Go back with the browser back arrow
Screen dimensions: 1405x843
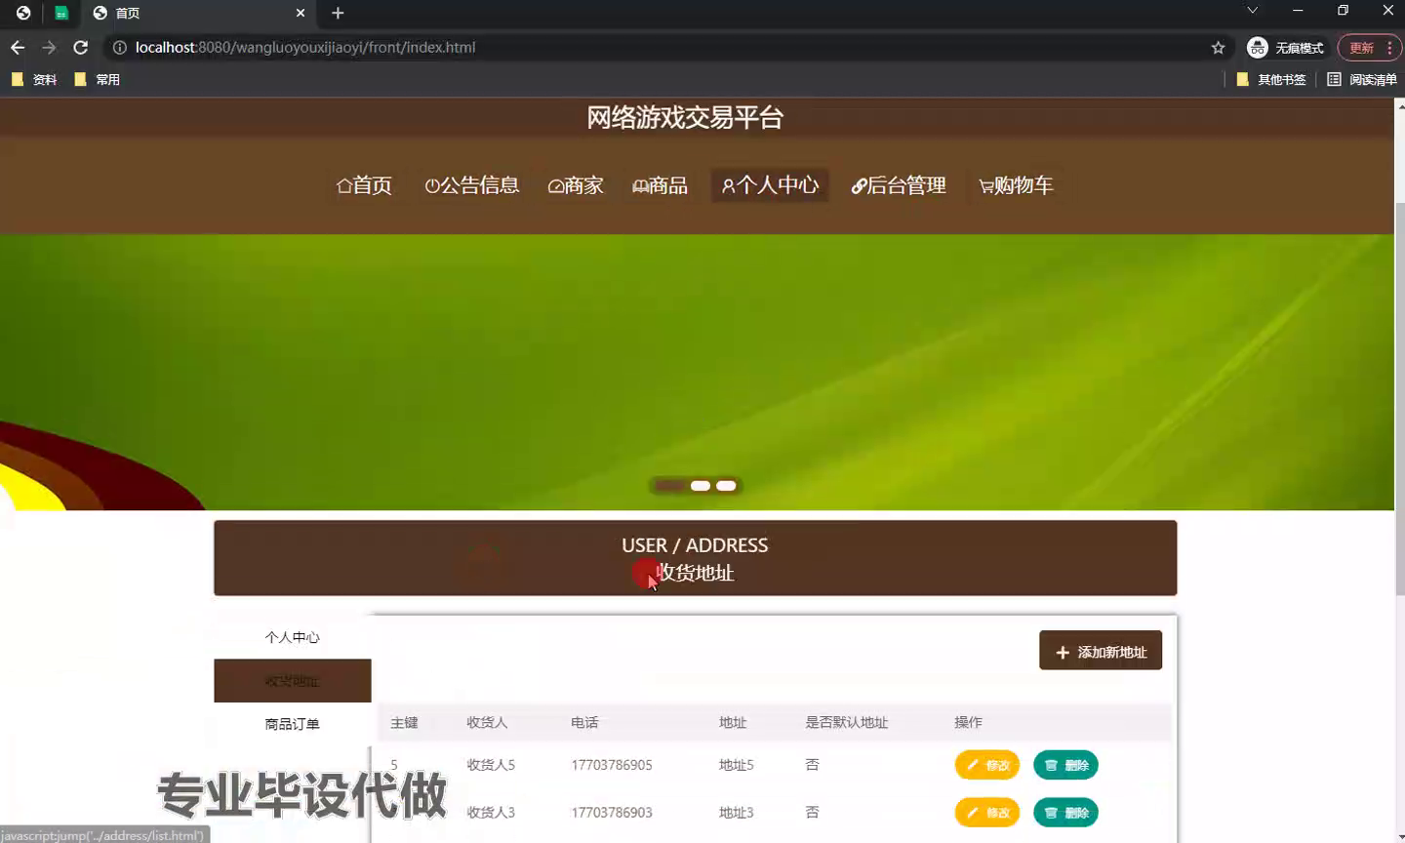tap(18, 47)
